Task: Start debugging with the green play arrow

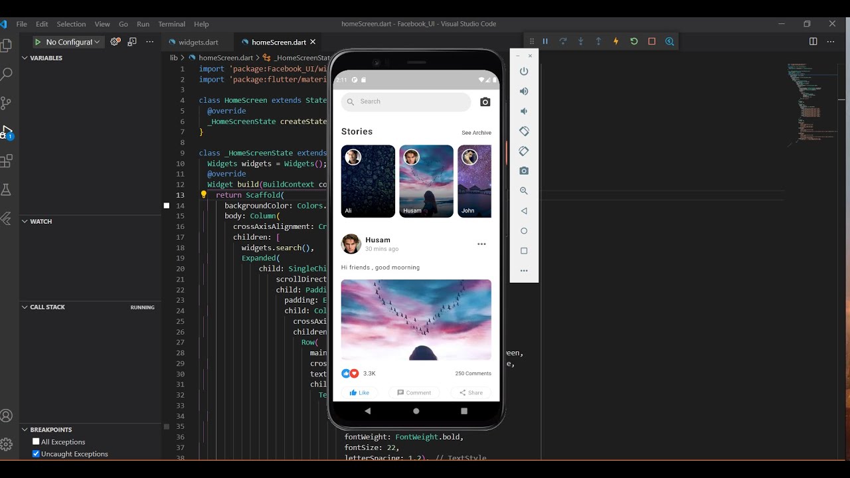Action: pos(38,42)
